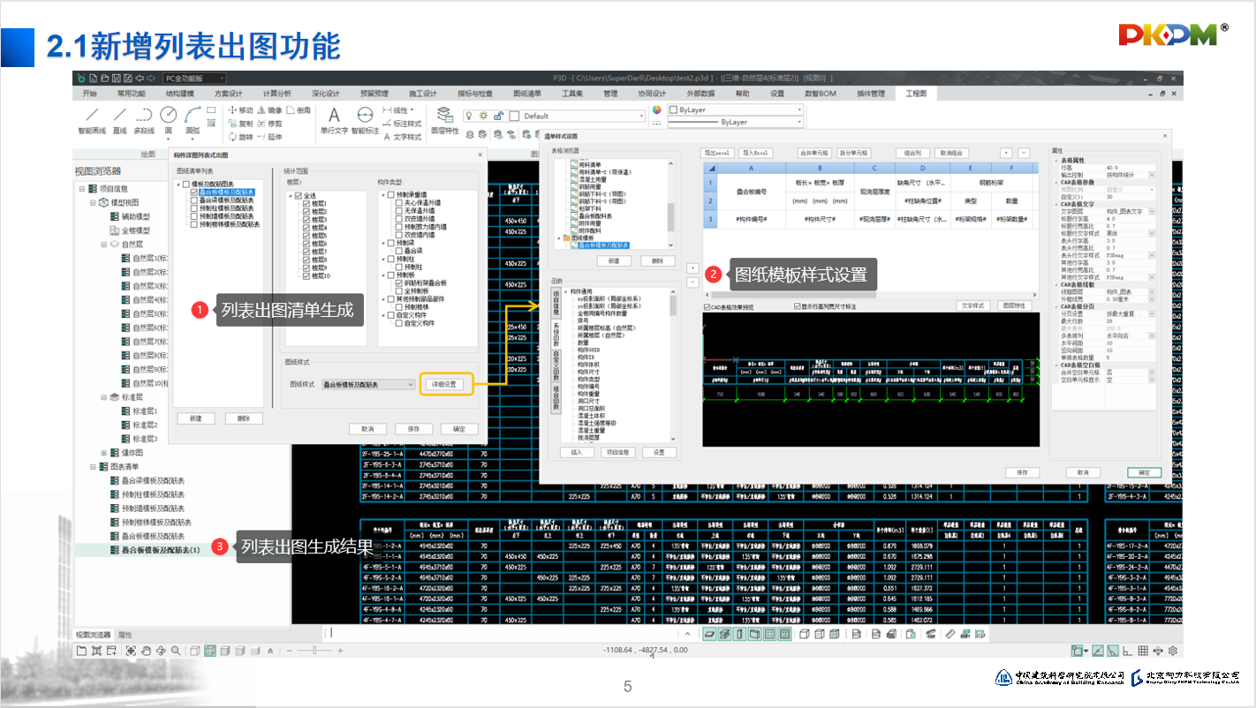Toggle the CAD表格效果预览 checkbox
The image size is (1256, 708).
coord(707,306)
